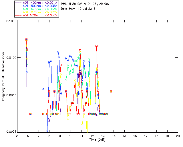The width and height of the screenshot is (183, 147).
Task: Click the x-axis tick label 17
Action: pyautogui.click(x=146, y=136)
